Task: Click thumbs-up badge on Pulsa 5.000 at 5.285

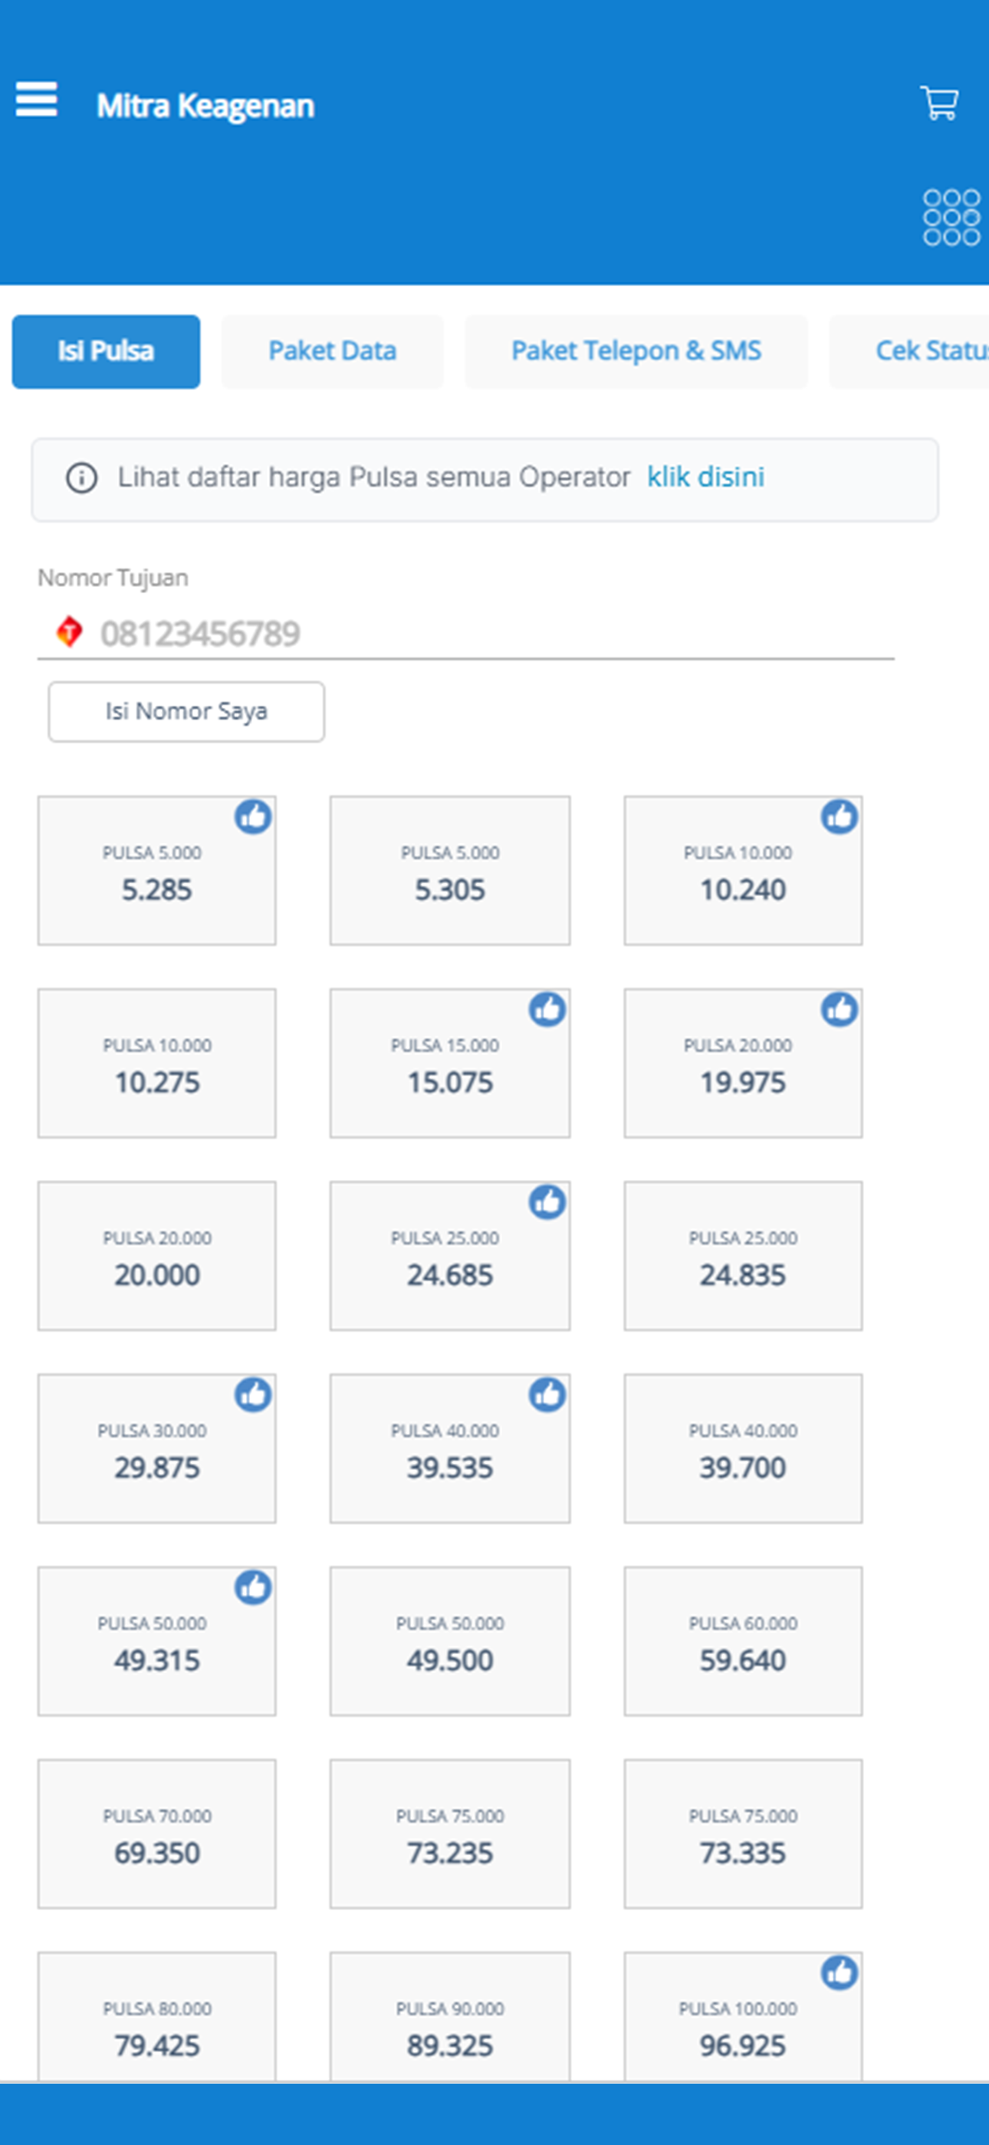Action: [253, 817]
